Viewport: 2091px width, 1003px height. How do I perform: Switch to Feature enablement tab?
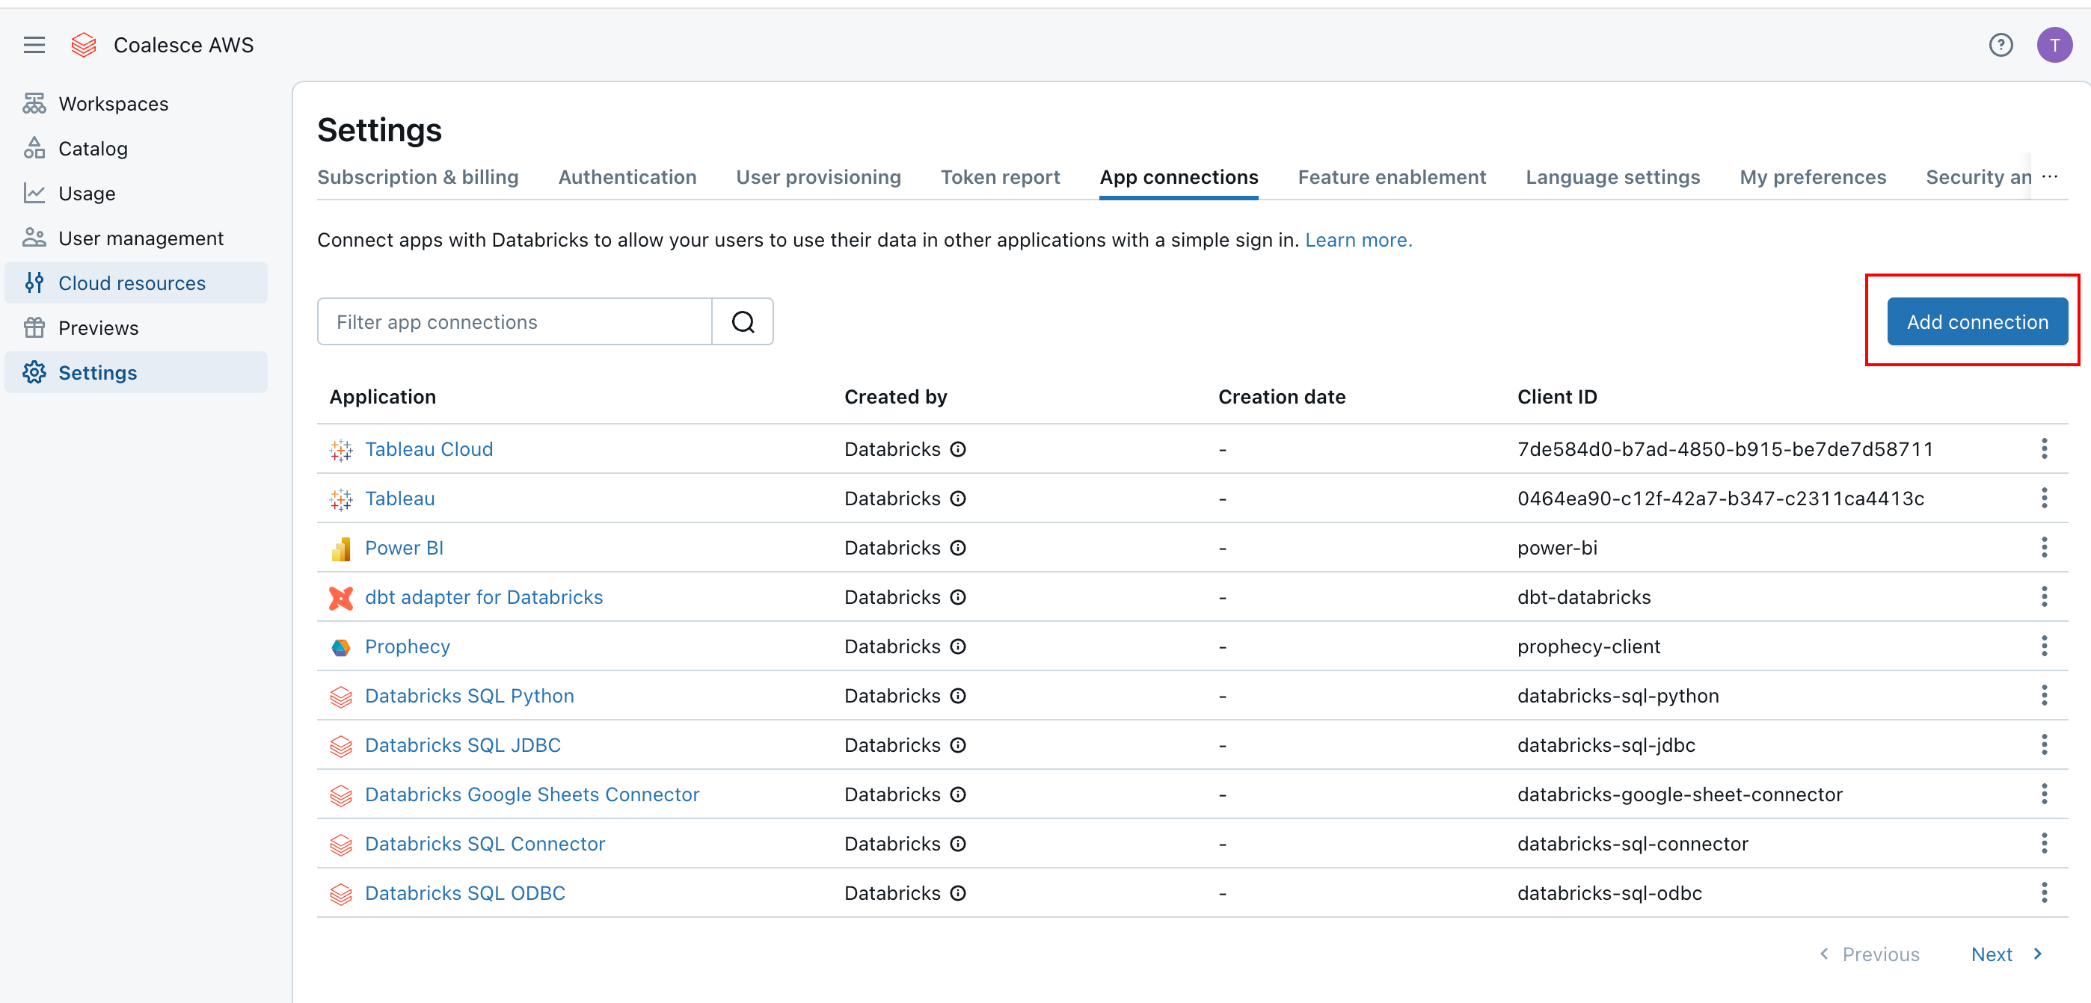1392,177
